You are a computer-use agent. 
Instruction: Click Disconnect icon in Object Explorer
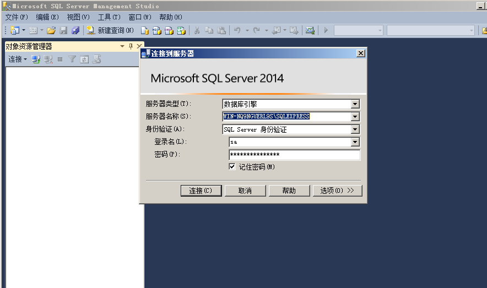[48, 59]
